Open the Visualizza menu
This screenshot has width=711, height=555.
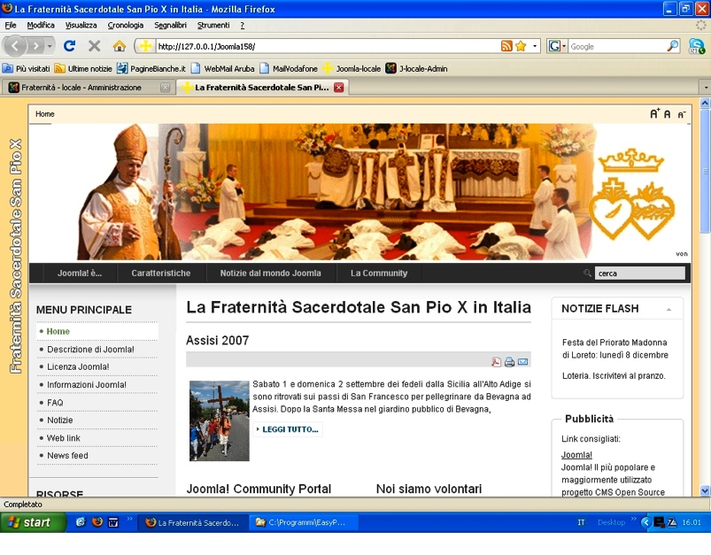point(81,25)
